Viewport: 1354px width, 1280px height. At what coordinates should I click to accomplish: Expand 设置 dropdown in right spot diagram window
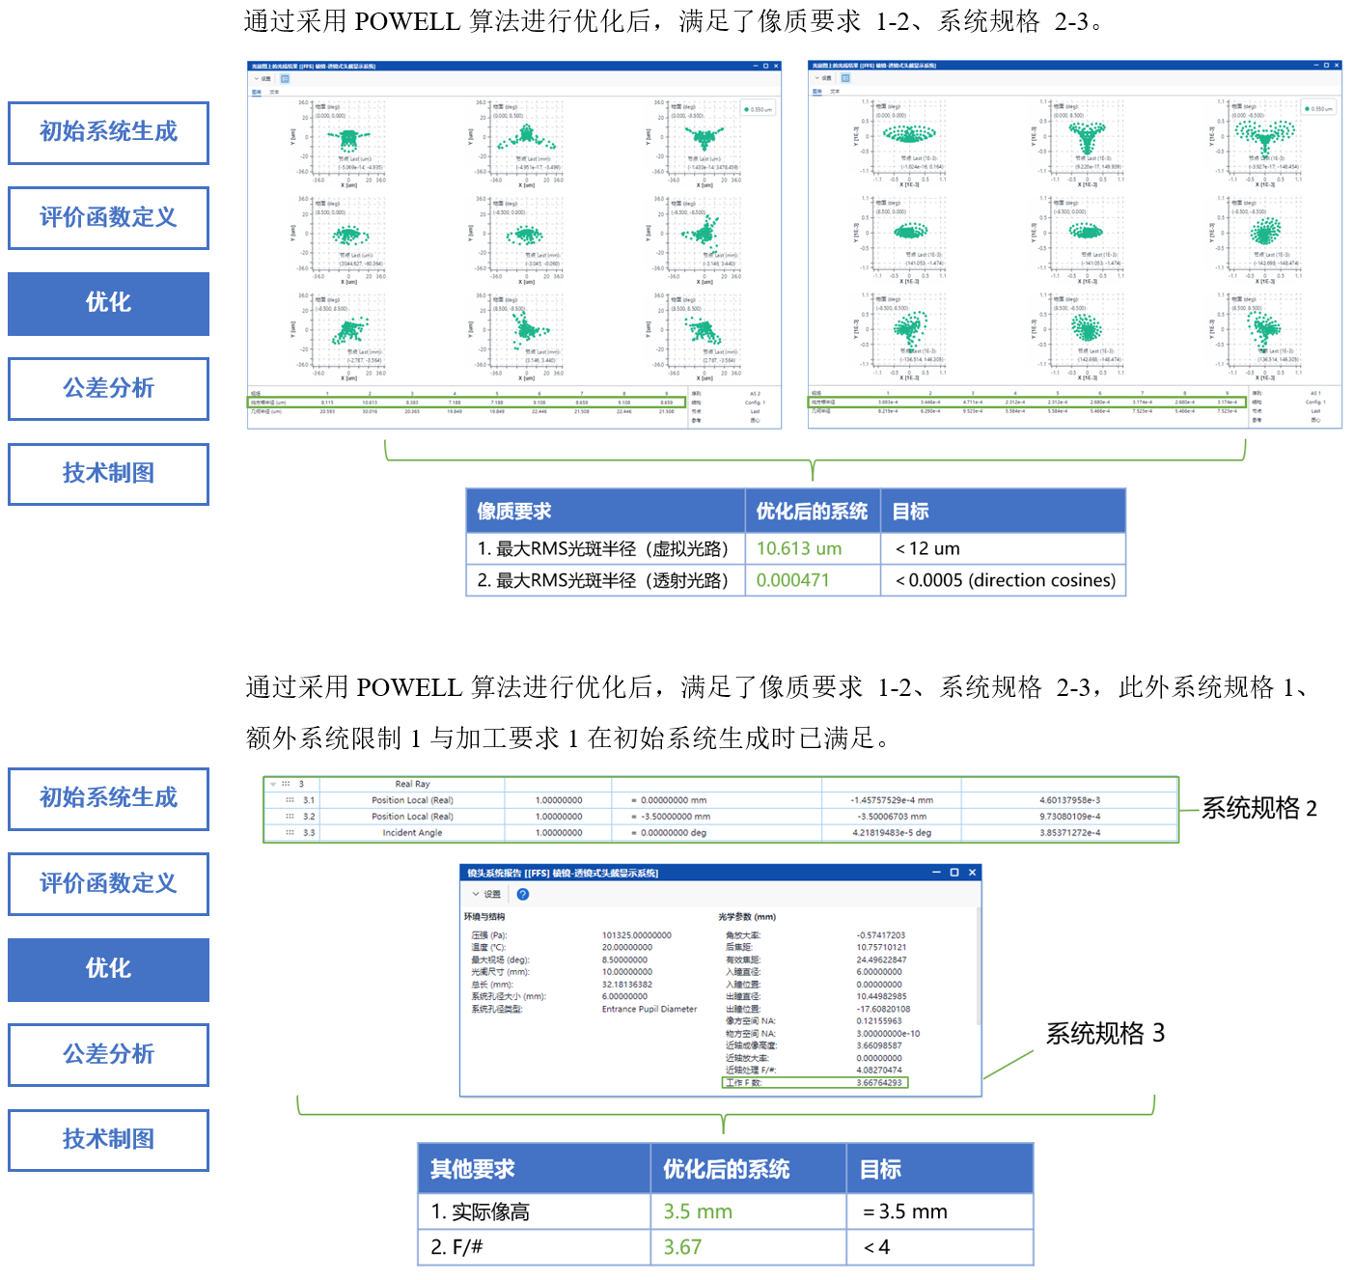[822, 78]
